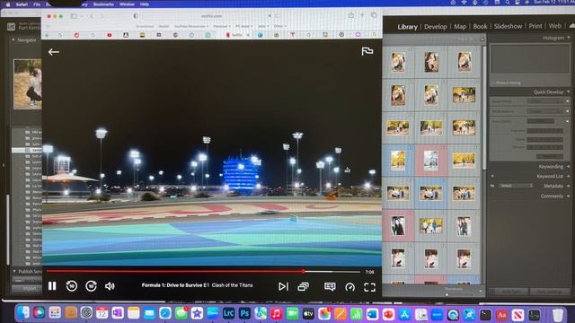Screen dimensions: 575x323
Task: Click the Netflix report-problem flag icon
Action: pyautogui.click(x=367, y=51)
